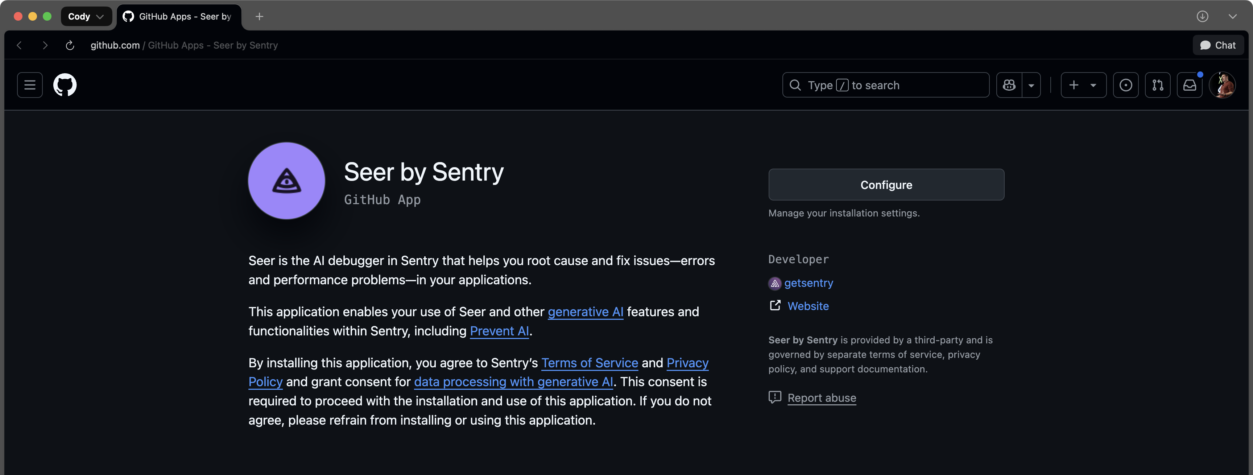Open the getsentry developer link
This screenshot has height=475, width=1253.
[x=809, y=283]
